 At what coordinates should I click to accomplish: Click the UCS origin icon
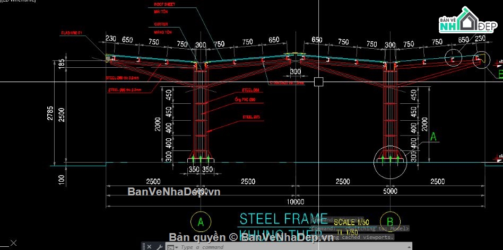(x=6, y=244)
